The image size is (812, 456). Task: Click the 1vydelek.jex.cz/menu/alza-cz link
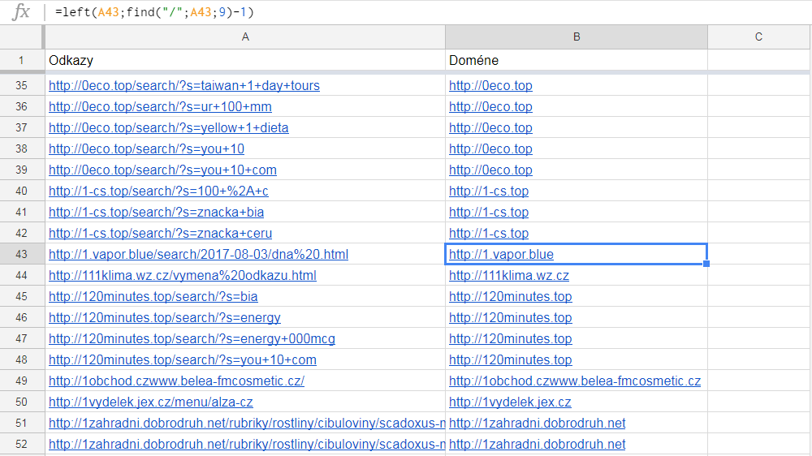point(151,402)
